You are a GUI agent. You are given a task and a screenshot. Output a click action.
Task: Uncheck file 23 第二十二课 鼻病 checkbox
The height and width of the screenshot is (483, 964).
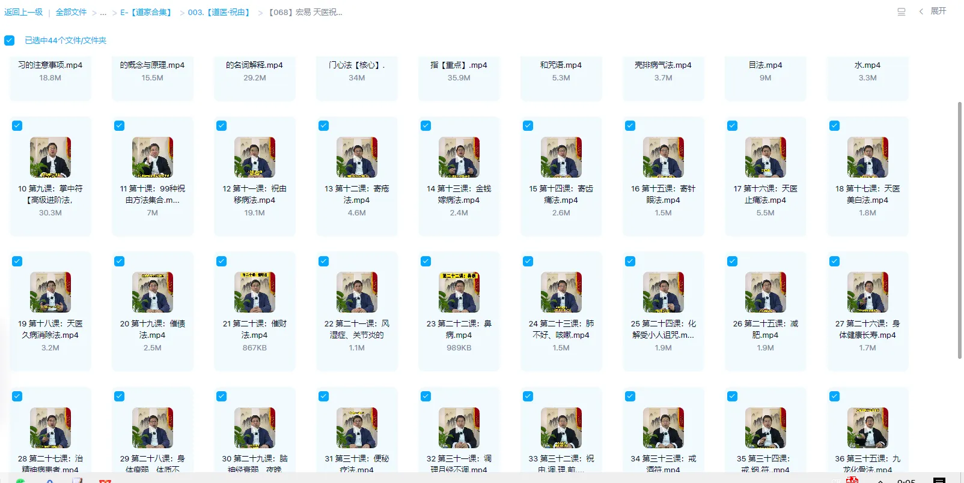point(426,261)
